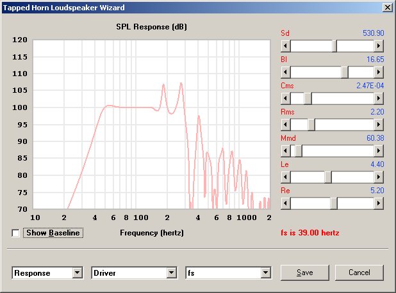Screen dimensions: 396x293
Task: Click the Bl slider thumb
Action: (x=345, y=72)
